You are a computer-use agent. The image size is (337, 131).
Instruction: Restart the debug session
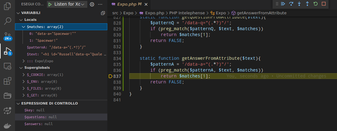315,4
